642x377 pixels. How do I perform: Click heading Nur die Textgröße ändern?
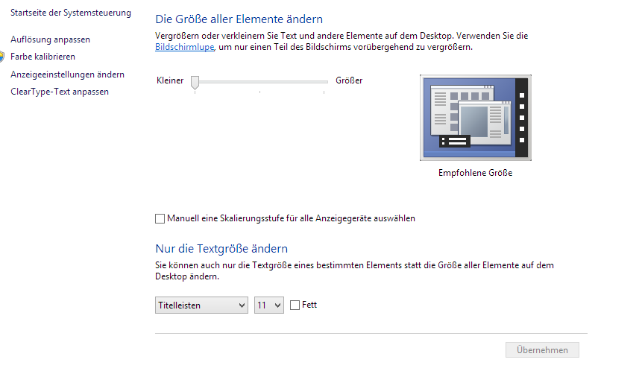pyautogui.click(x=221, y=248)
